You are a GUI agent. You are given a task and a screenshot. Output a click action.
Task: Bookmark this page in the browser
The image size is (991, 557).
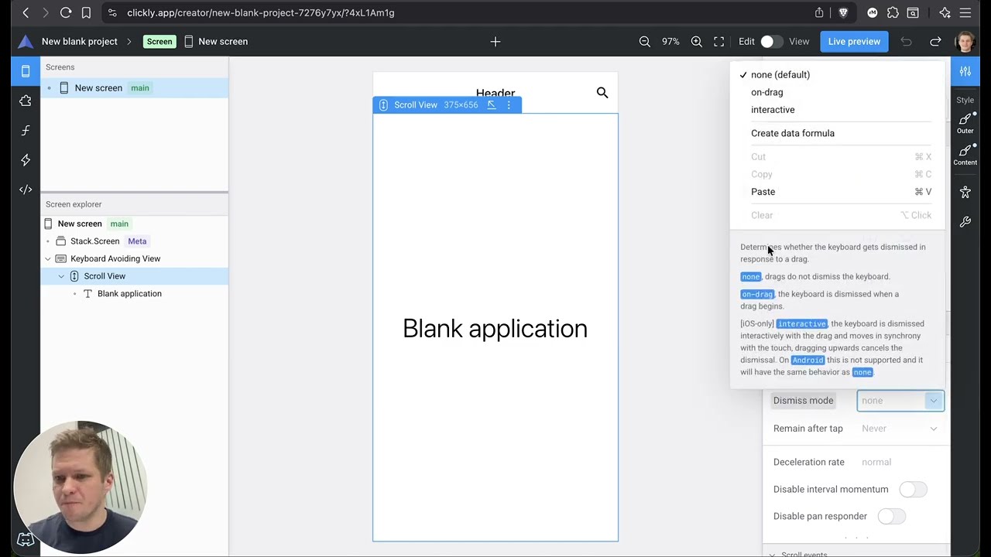click(x=86, y=12)
